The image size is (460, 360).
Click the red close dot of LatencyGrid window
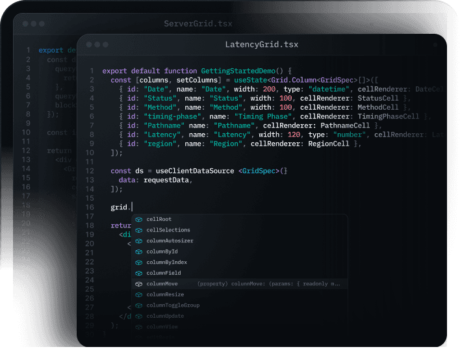[89, 45]
